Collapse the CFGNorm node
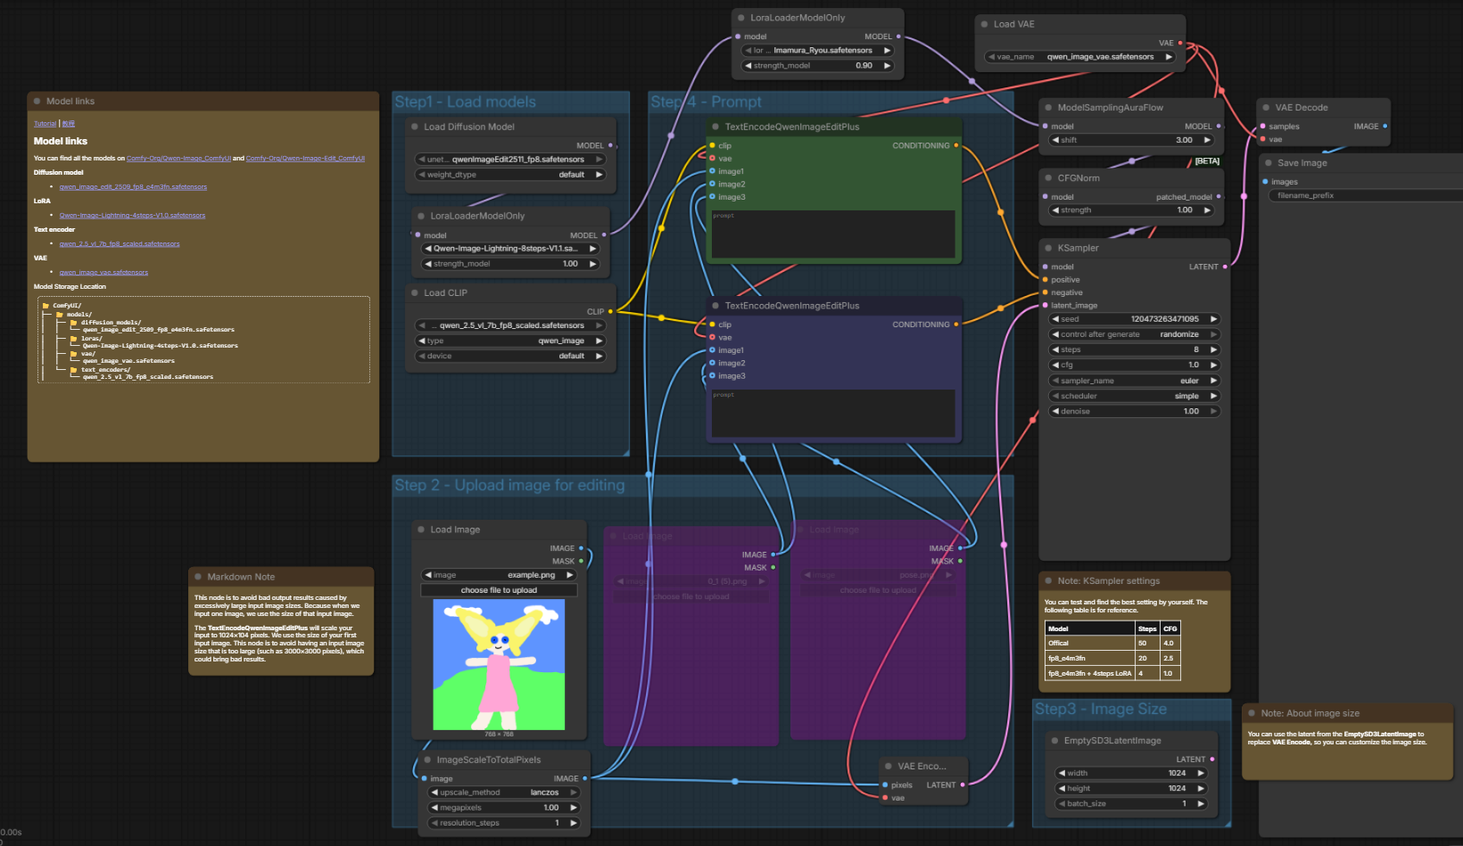 [x=1049, y=178]
